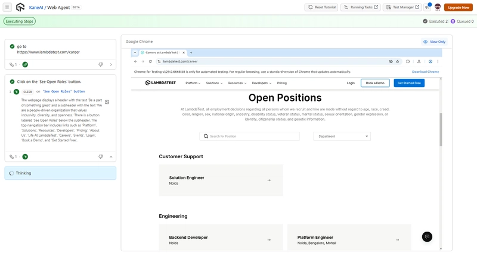Click the careers page vertical scrollbar thumb
Viewport: 477px width, 268px height.
click(x=441, y=130)
